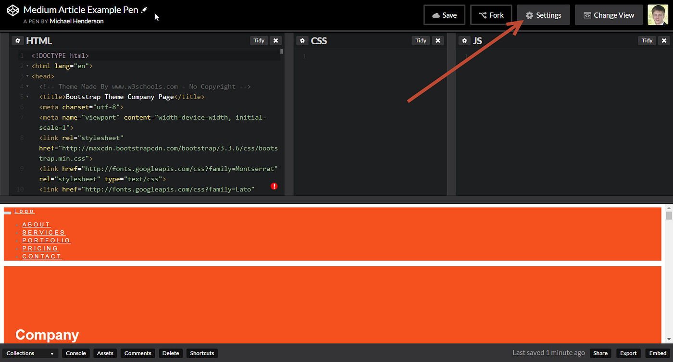Open the pen Settings from the top bar

543,15
